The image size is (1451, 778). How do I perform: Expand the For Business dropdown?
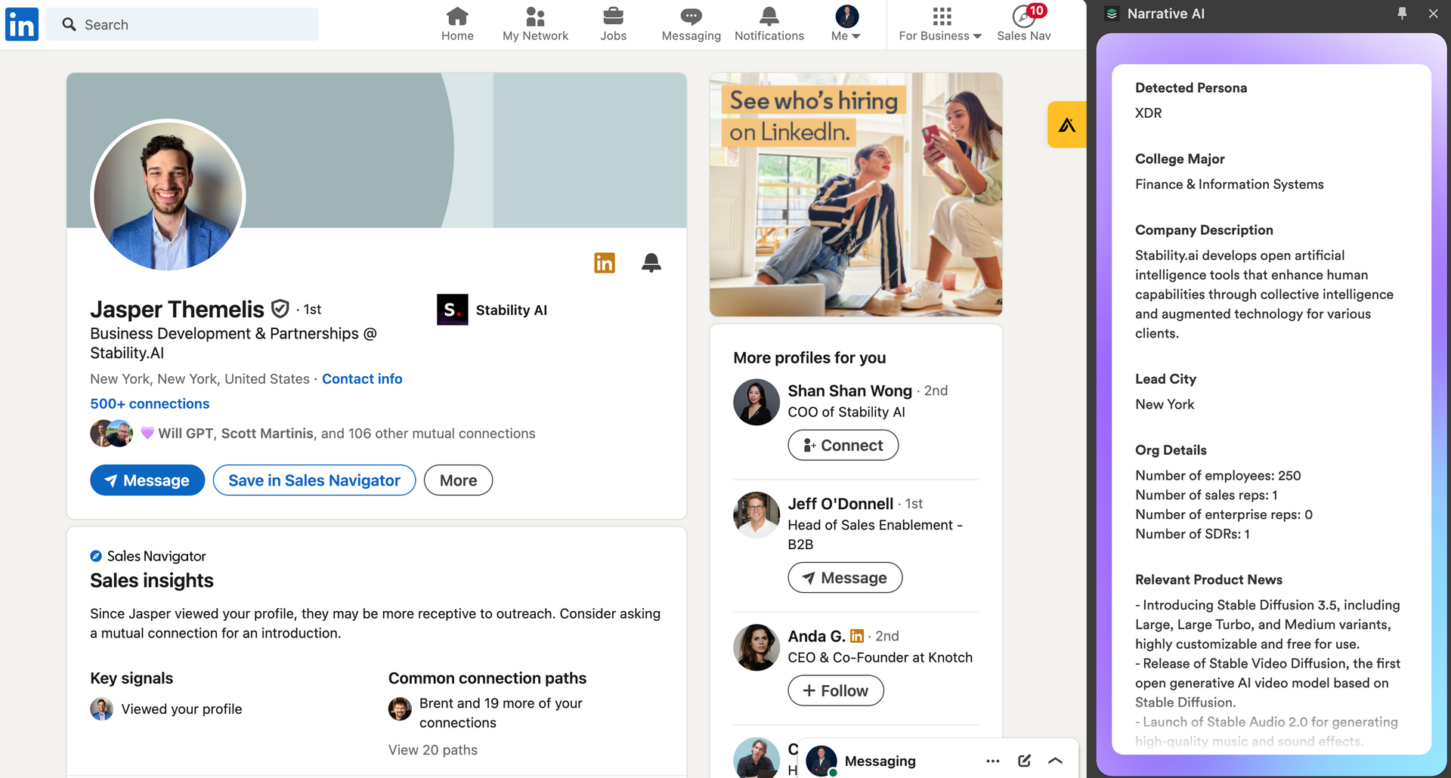pyautogui.click(x=940, y=24)
